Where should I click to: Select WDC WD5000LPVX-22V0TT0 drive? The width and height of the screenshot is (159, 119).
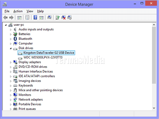tap(43, 58)
